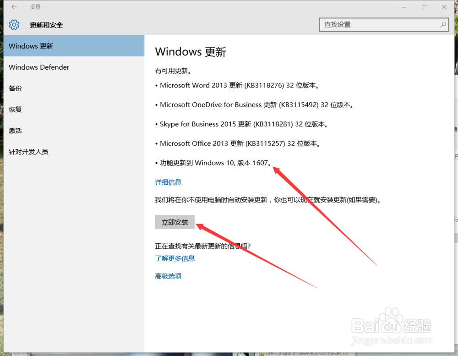Image resolution: width=458 pixels, height=356 pixels.
Task: Click the Microsoft Word 2013 update entry
Action: click(x=238, y=85)
